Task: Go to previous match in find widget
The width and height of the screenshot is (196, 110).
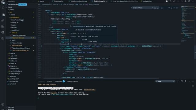Action: (169, 8)
